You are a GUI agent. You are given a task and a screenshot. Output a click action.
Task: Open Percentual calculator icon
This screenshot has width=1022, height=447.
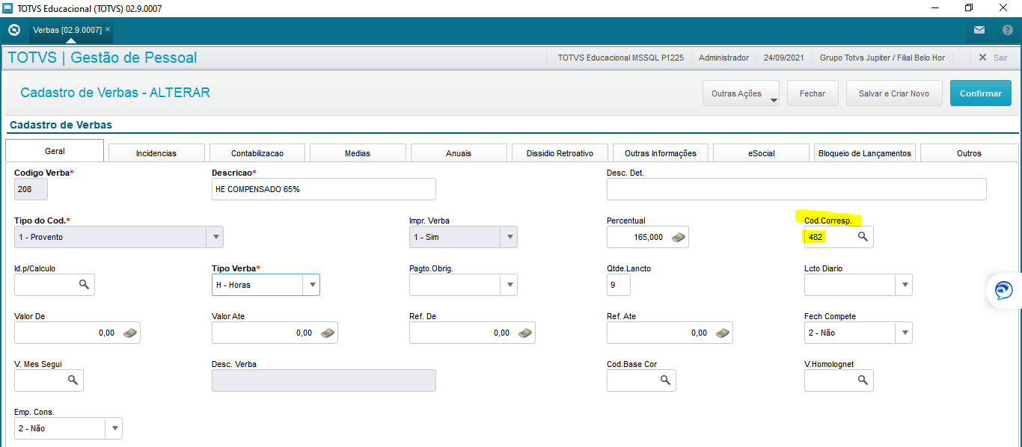coord(678,237)
